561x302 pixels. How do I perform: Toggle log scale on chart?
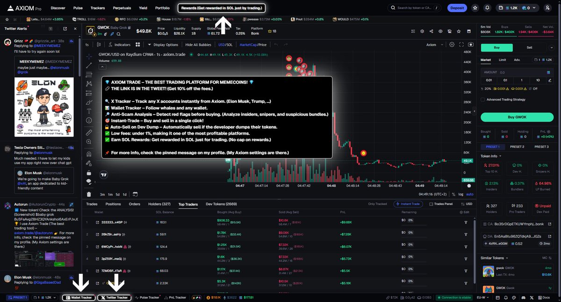[x=461, y=194]
